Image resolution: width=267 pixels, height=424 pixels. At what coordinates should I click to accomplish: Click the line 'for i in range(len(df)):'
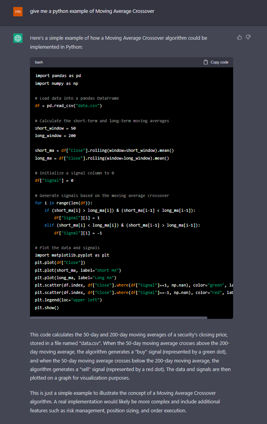coord(63,203)
